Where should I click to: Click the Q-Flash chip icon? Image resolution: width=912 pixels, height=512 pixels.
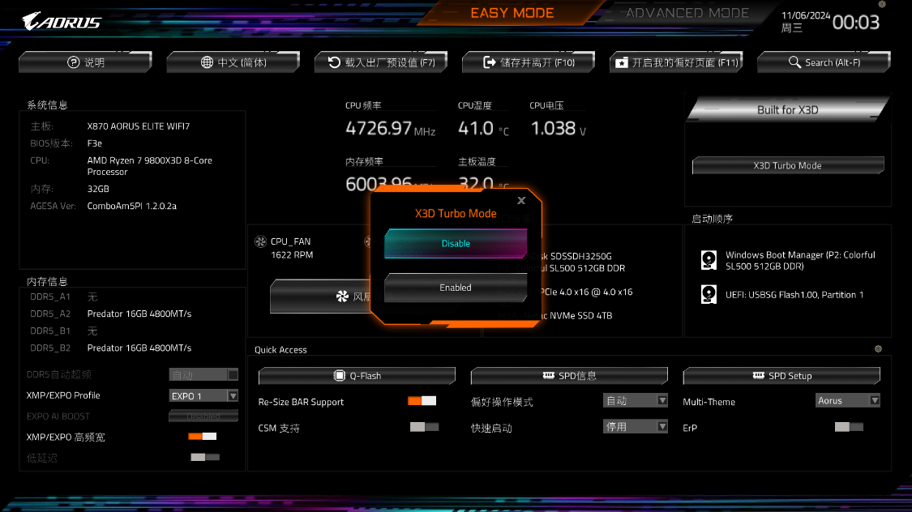click(339, 375)
